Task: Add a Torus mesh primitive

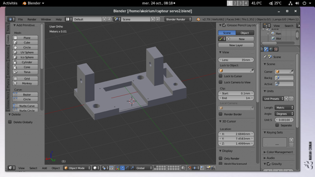Action: (x=25, y=72)
